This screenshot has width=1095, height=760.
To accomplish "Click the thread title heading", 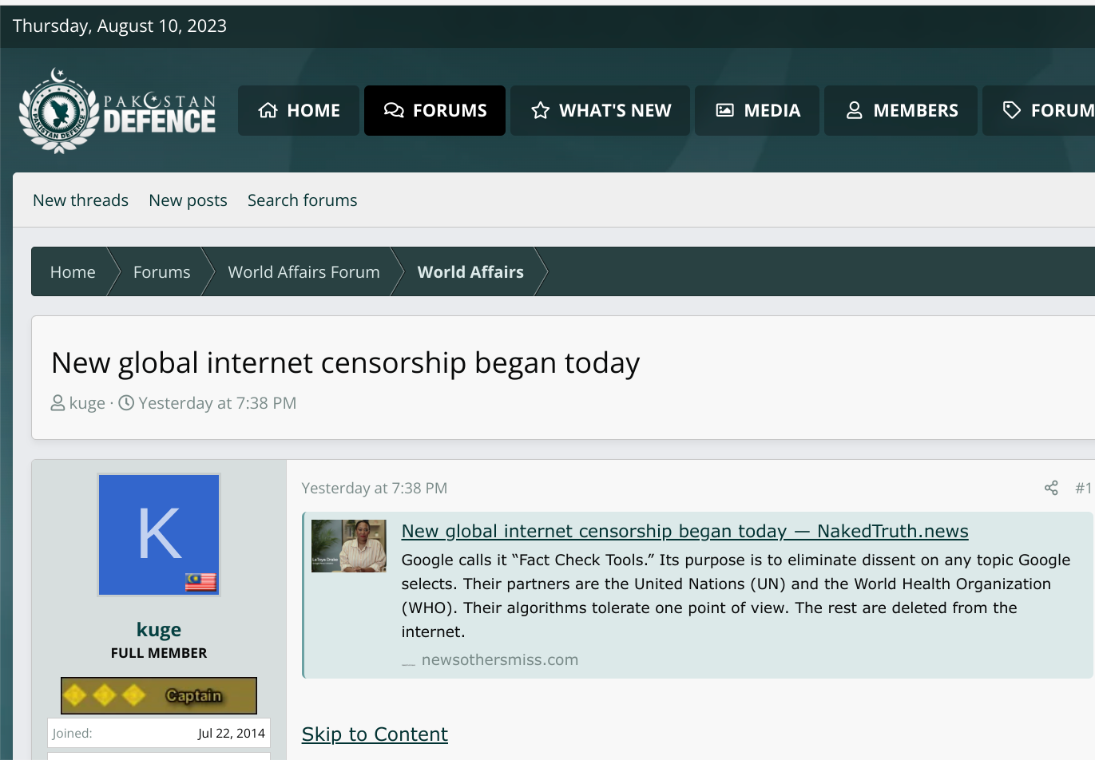I will pyautogui.click(x=345, y=363).
